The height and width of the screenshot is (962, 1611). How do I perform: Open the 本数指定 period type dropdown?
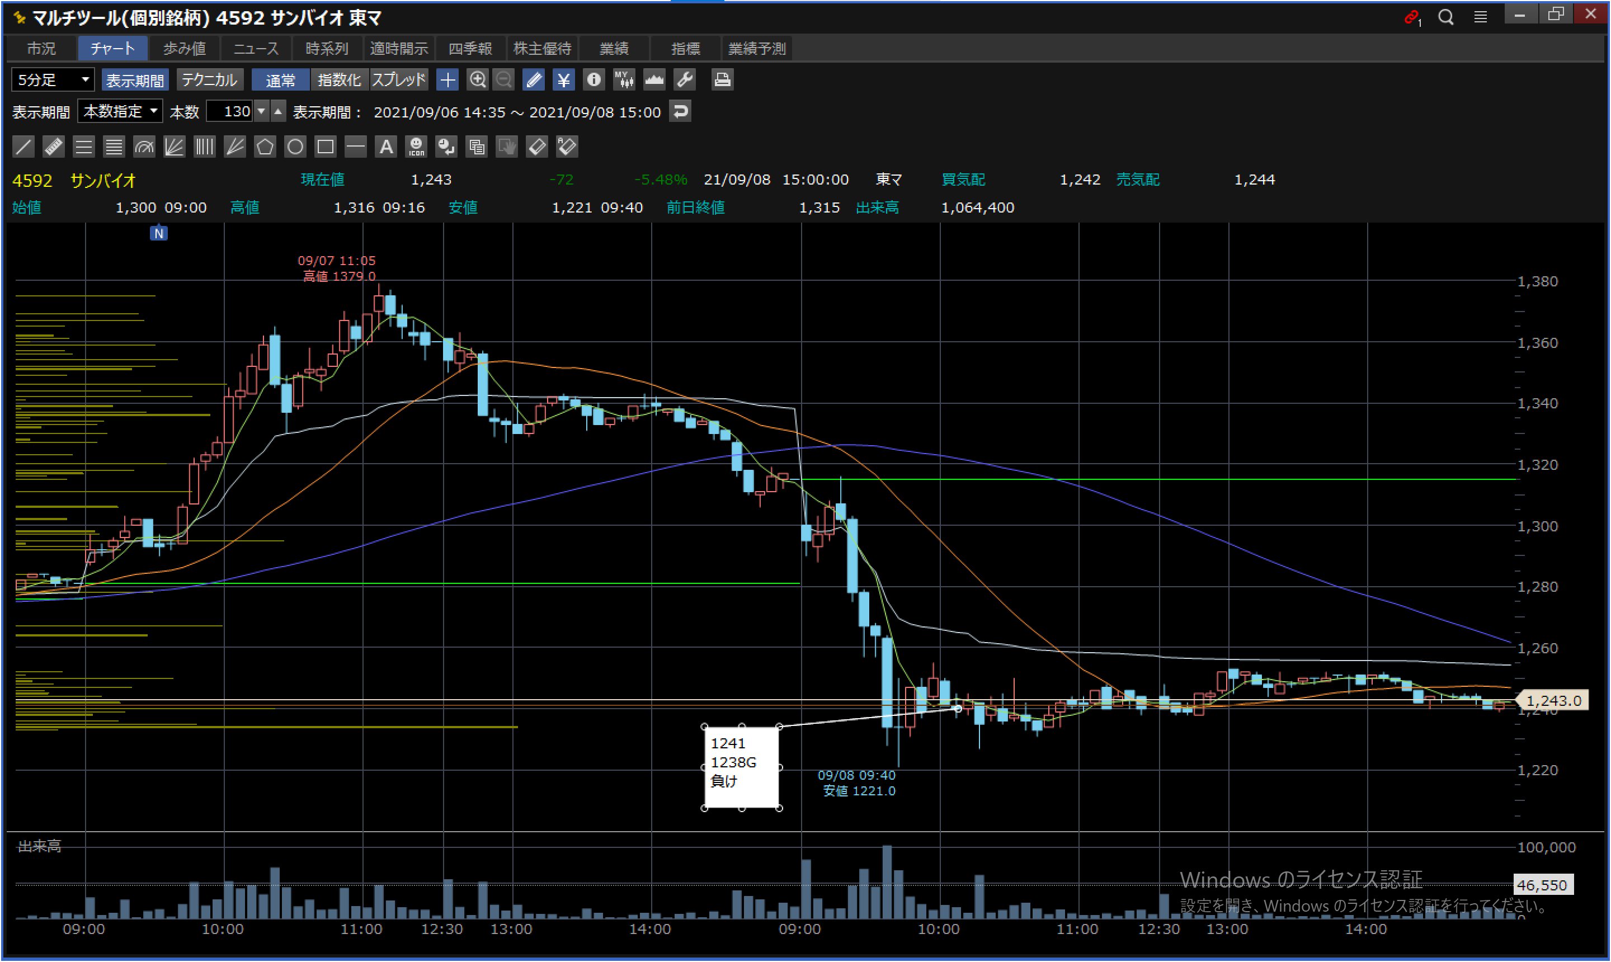point(121,111)
